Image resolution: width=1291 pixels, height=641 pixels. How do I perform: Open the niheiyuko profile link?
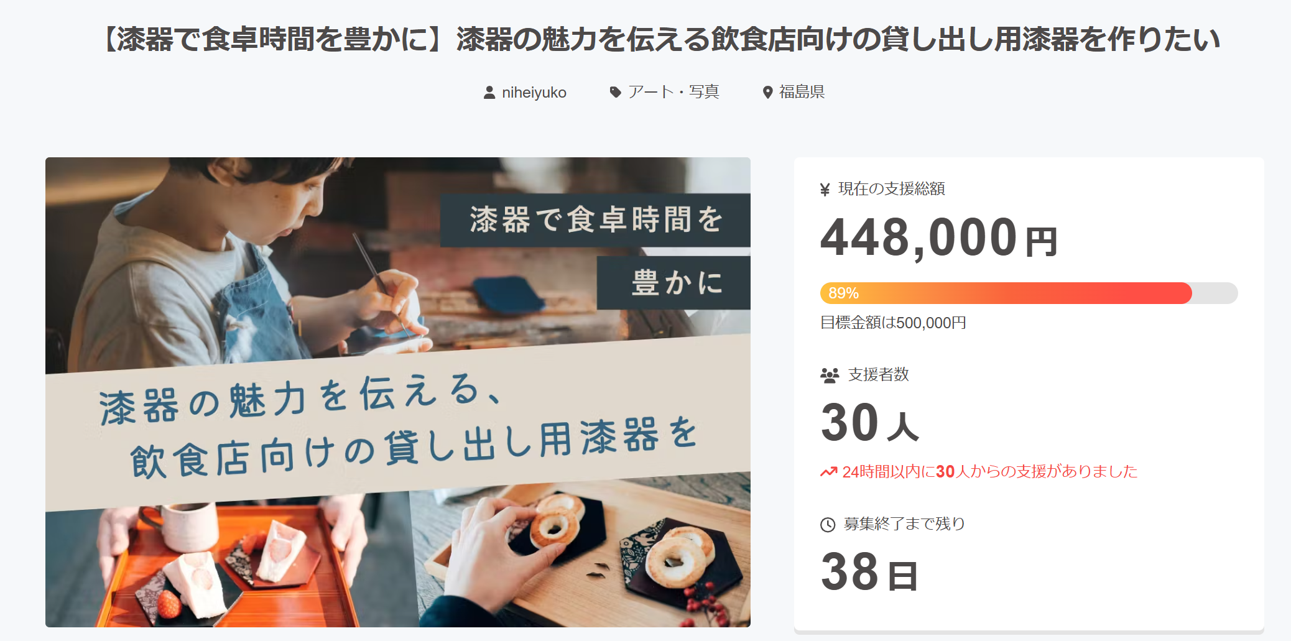click(x=534, y=93)
